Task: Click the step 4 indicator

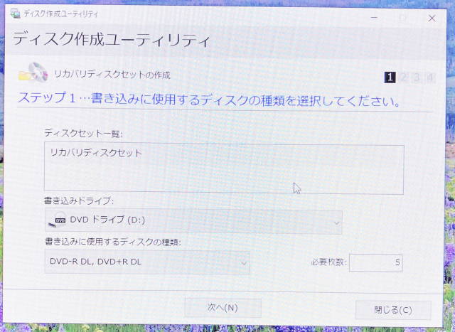Action: click(x=430, y=77)
